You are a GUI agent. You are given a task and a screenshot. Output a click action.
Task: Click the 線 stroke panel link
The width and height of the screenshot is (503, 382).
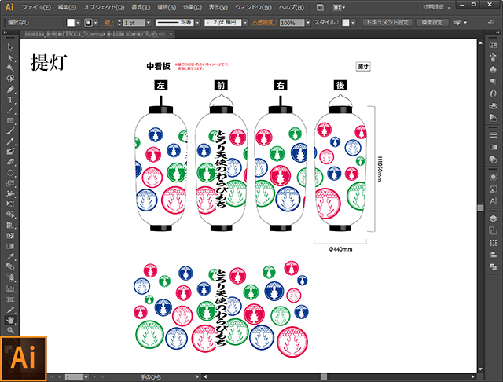coord(109,23)
